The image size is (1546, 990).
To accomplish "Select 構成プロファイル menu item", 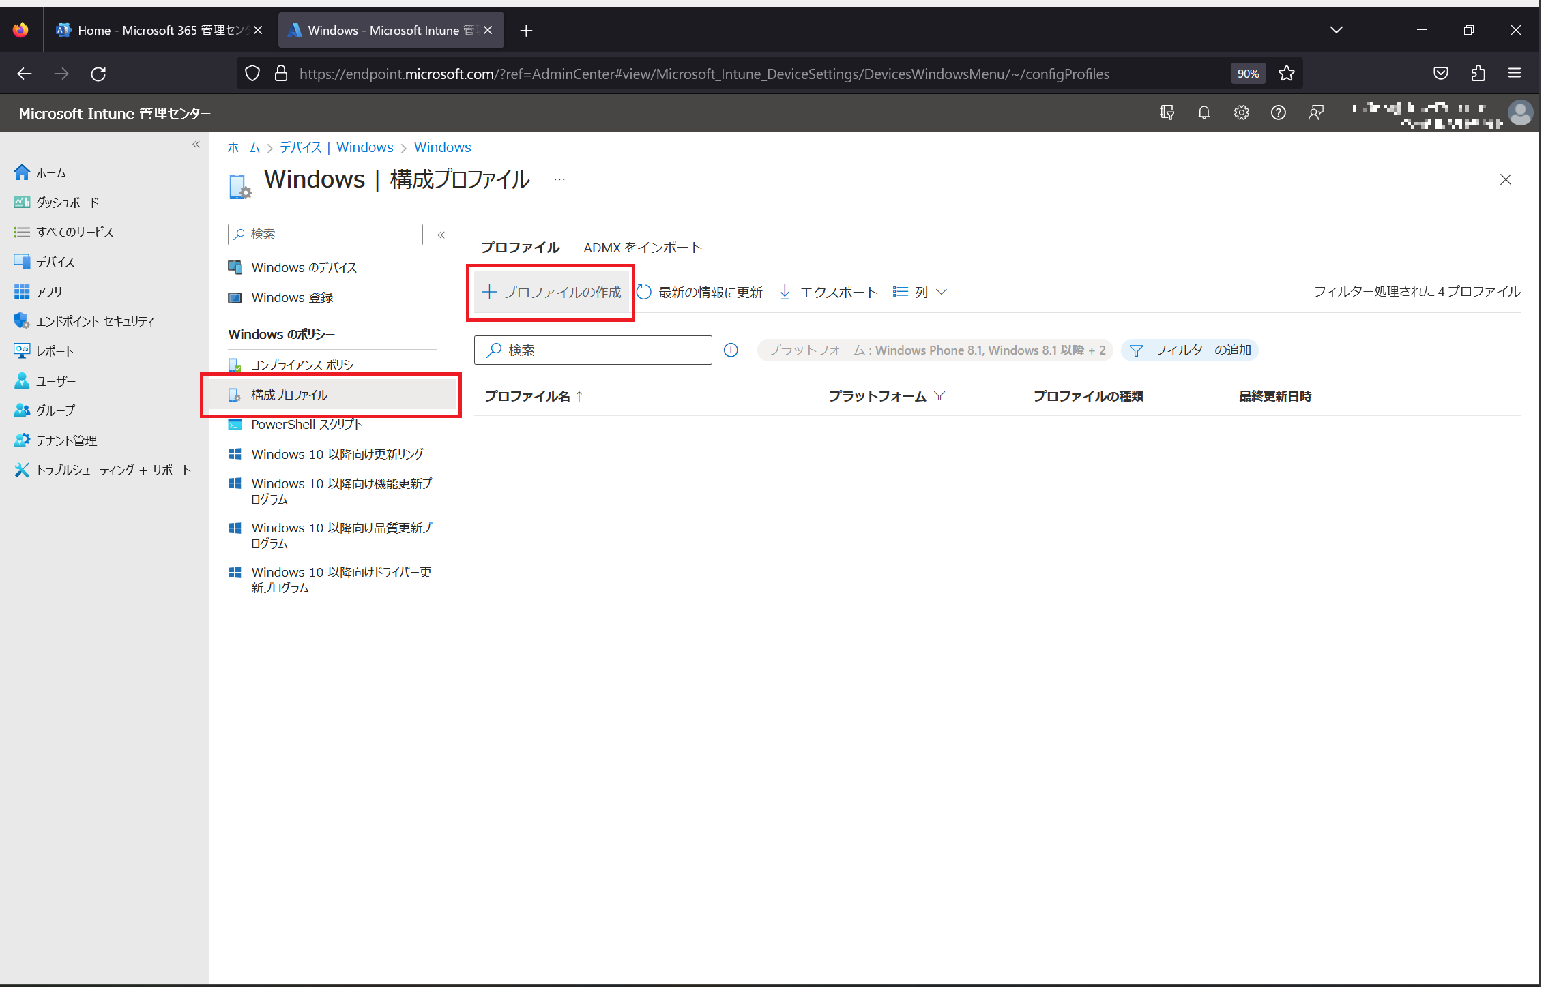I will (333, 396).
